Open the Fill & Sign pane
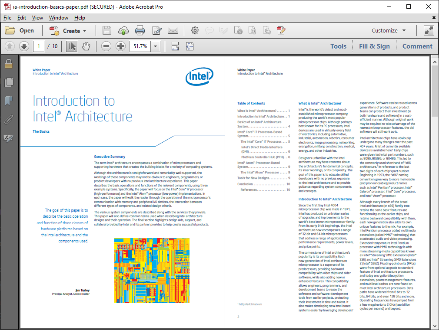 pos(374,46)
